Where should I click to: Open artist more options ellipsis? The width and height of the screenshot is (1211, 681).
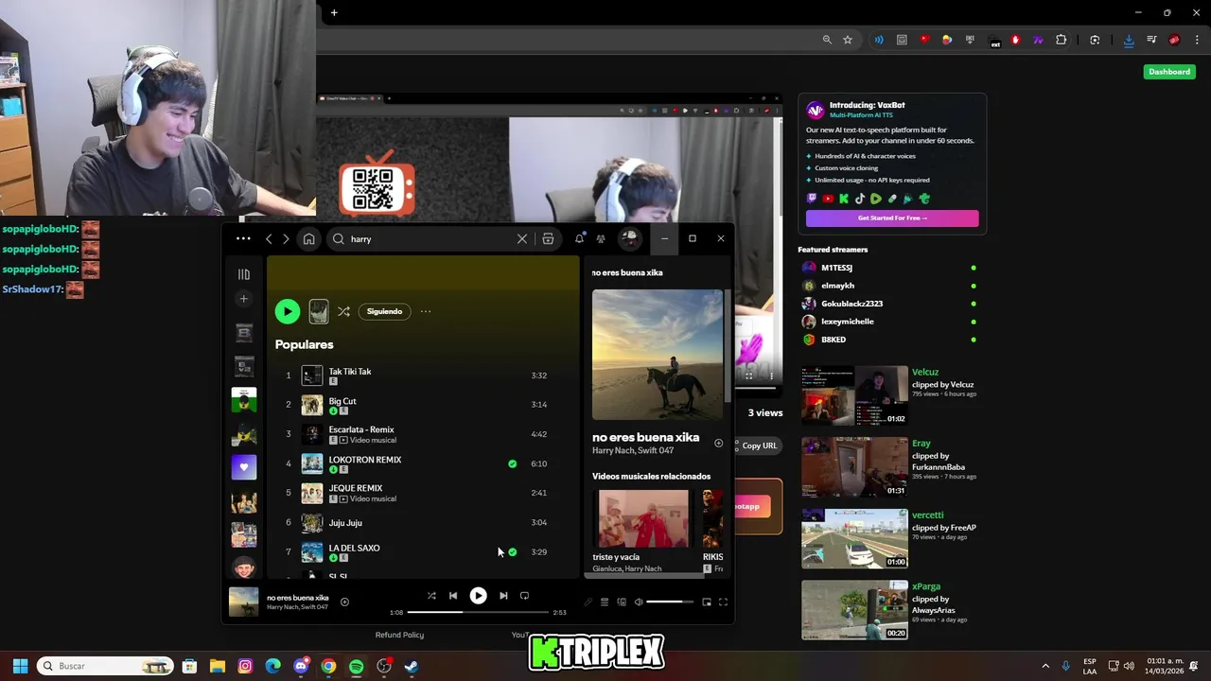tap(426, 311)
